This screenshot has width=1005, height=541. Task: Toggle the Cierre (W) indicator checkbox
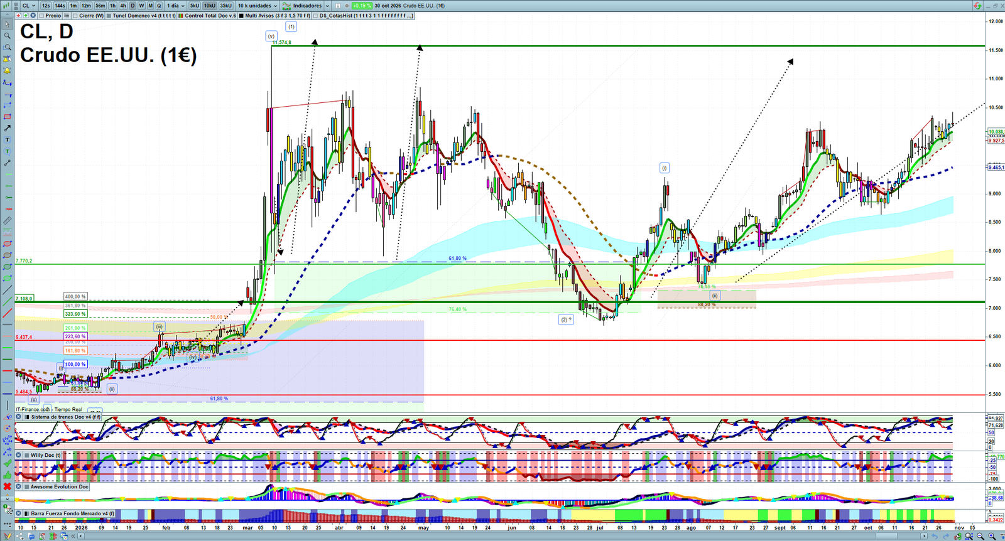75,16
